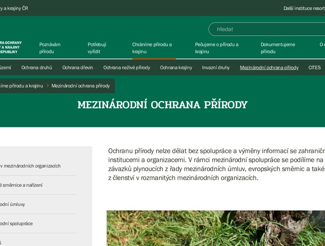Select the Invazní druhy tab
Image resolution: width=325 pixels, height=246 pixels.
point(216,67)
